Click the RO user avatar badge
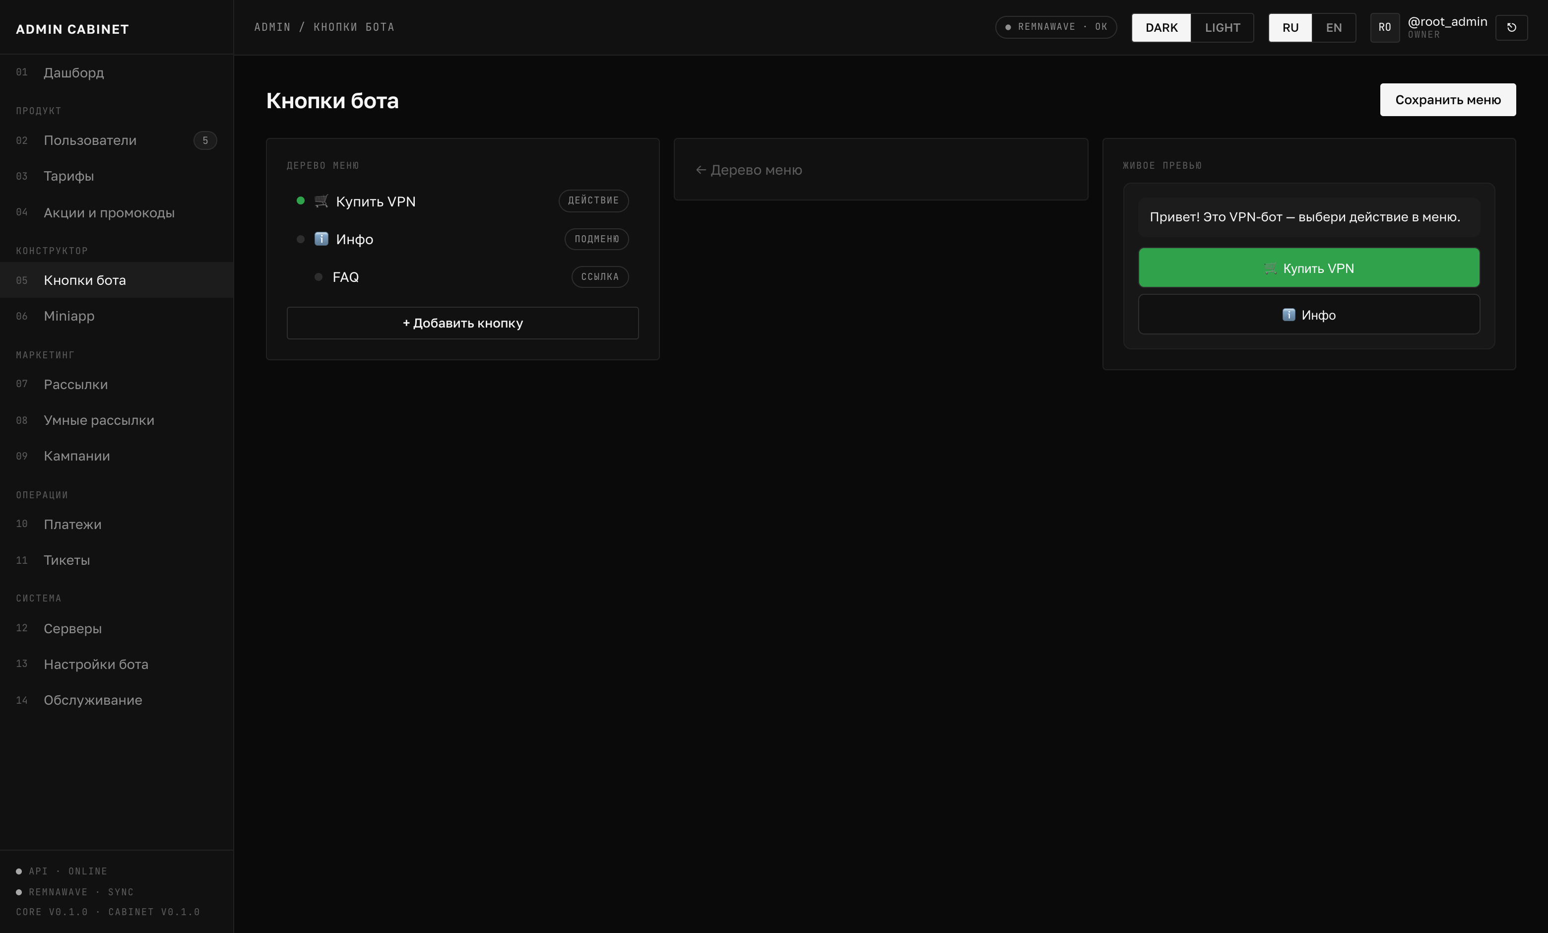 coord(1385,28)
